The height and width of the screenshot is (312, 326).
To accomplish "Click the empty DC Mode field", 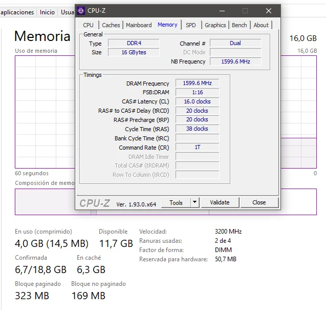I will pos(235,52).
